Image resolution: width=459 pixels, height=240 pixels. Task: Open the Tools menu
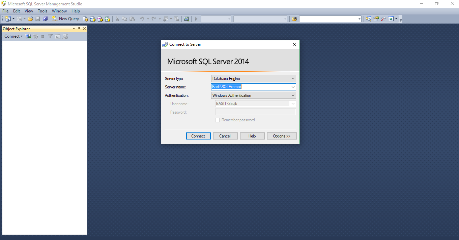click(x=42, y=11)
